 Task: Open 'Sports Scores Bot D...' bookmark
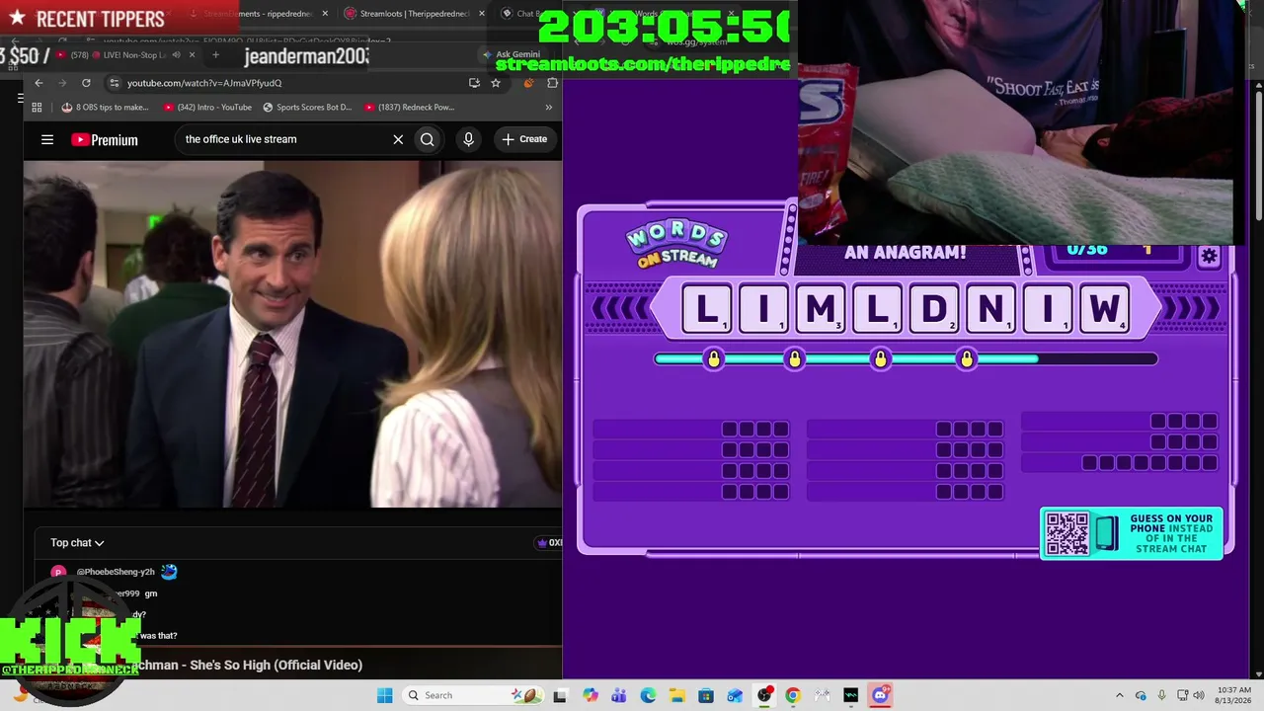click(307, 107)
